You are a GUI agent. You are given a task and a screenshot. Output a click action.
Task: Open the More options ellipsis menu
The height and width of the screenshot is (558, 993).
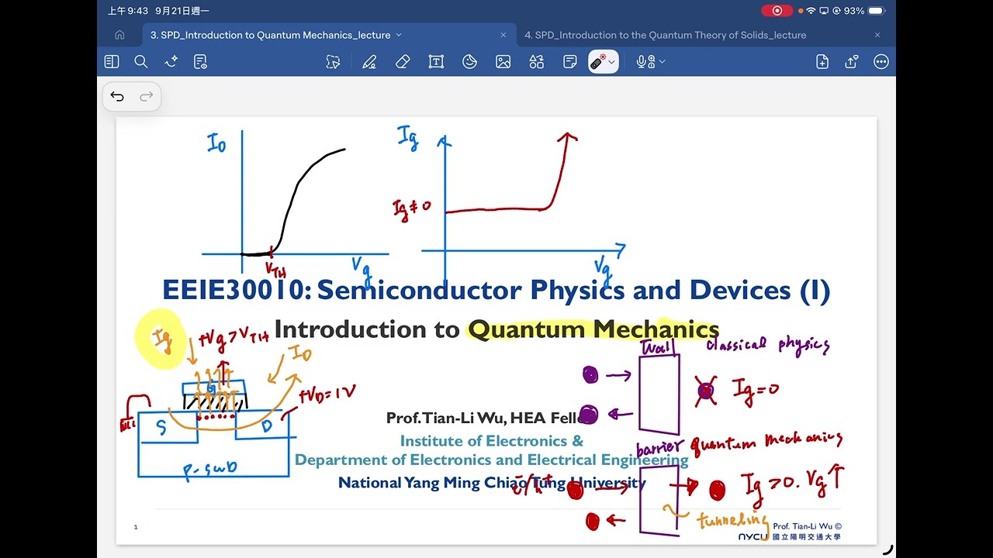(881, 62)
